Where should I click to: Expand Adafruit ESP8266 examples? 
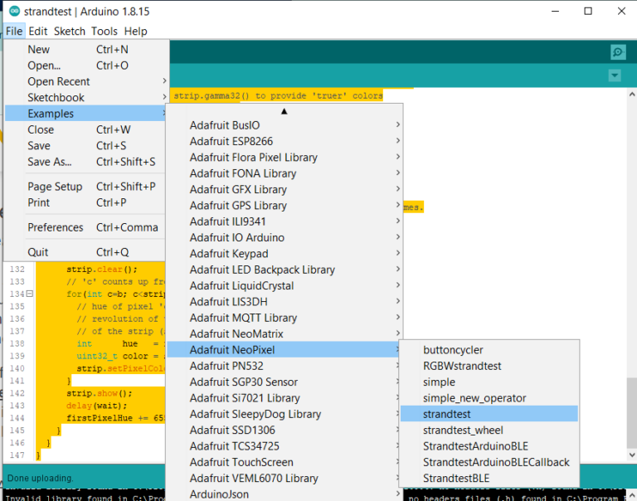[x=284, y=141]
